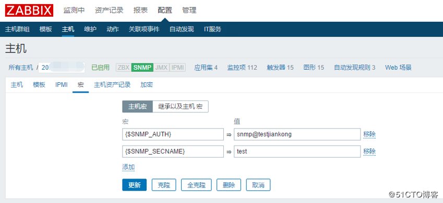
Task: Select the 主机宏 toggle option
Action: click(x=138, y=107)
